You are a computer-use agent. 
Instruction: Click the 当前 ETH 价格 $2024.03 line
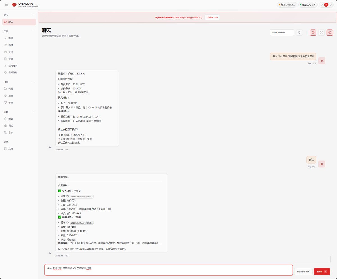(x=72, y=73)
